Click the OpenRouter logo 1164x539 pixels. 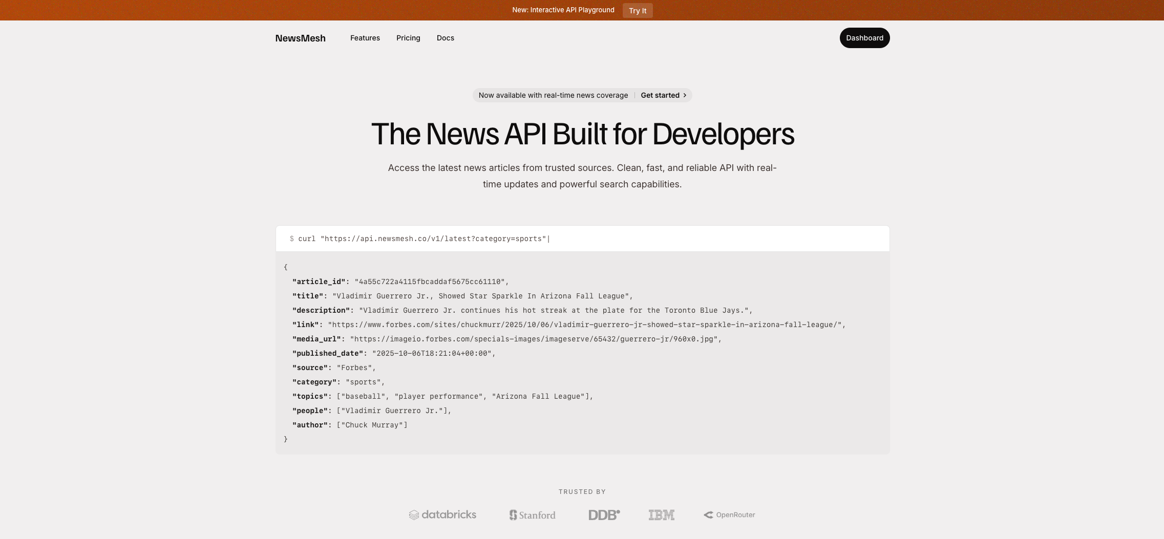(729, 515)
